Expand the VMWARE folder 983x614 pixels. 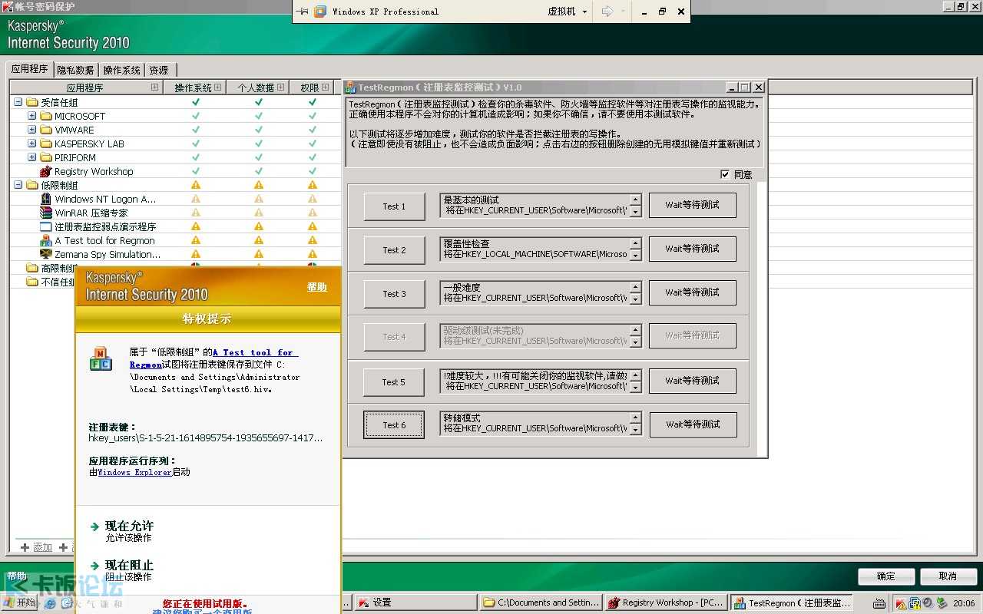tap(31, 130)
